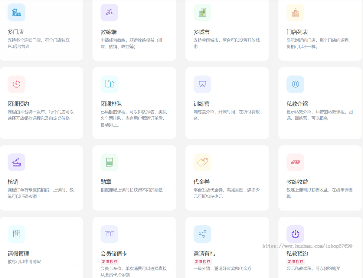363x278 pixels.
Task: Click description starting 显示私教介绍
Action: 320,115
